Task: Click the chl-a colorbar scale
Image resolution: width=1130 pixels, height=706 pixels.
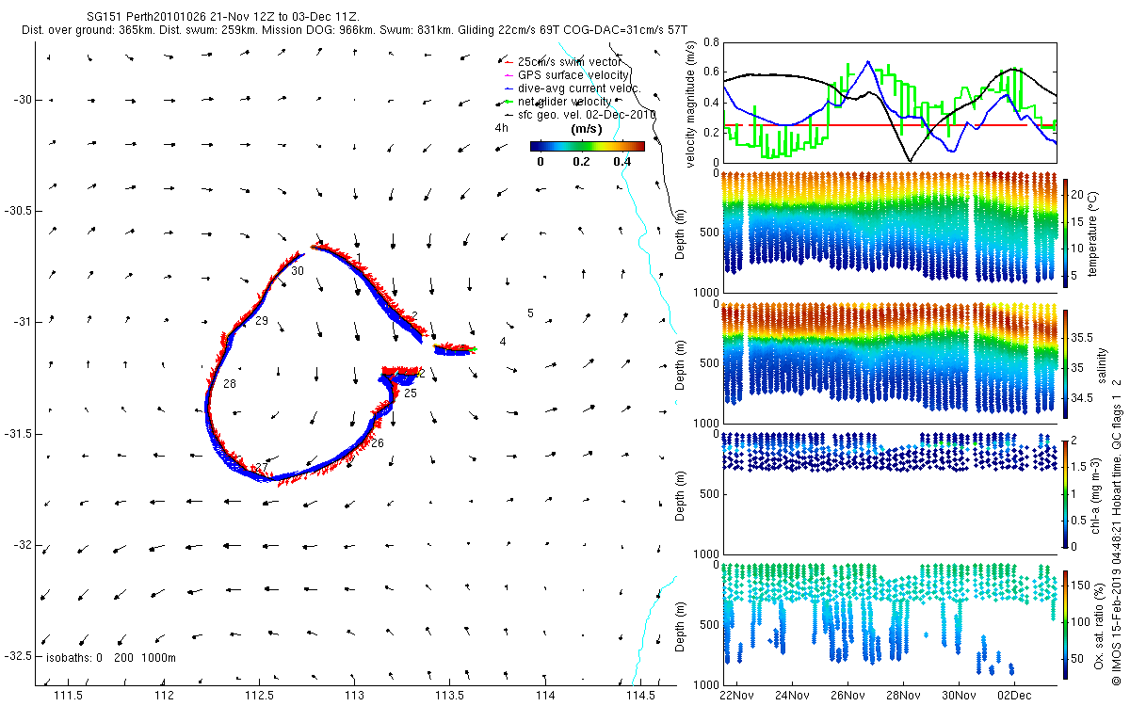Action: pos(1067,492)
